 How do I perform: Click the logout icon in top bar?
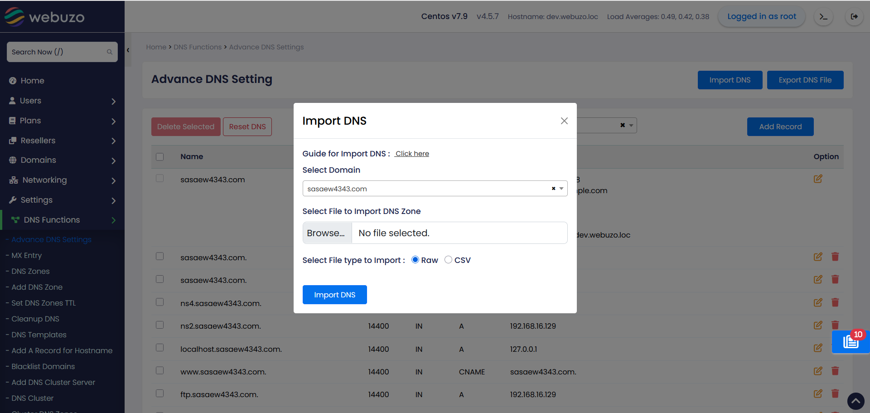pos(854,17)
